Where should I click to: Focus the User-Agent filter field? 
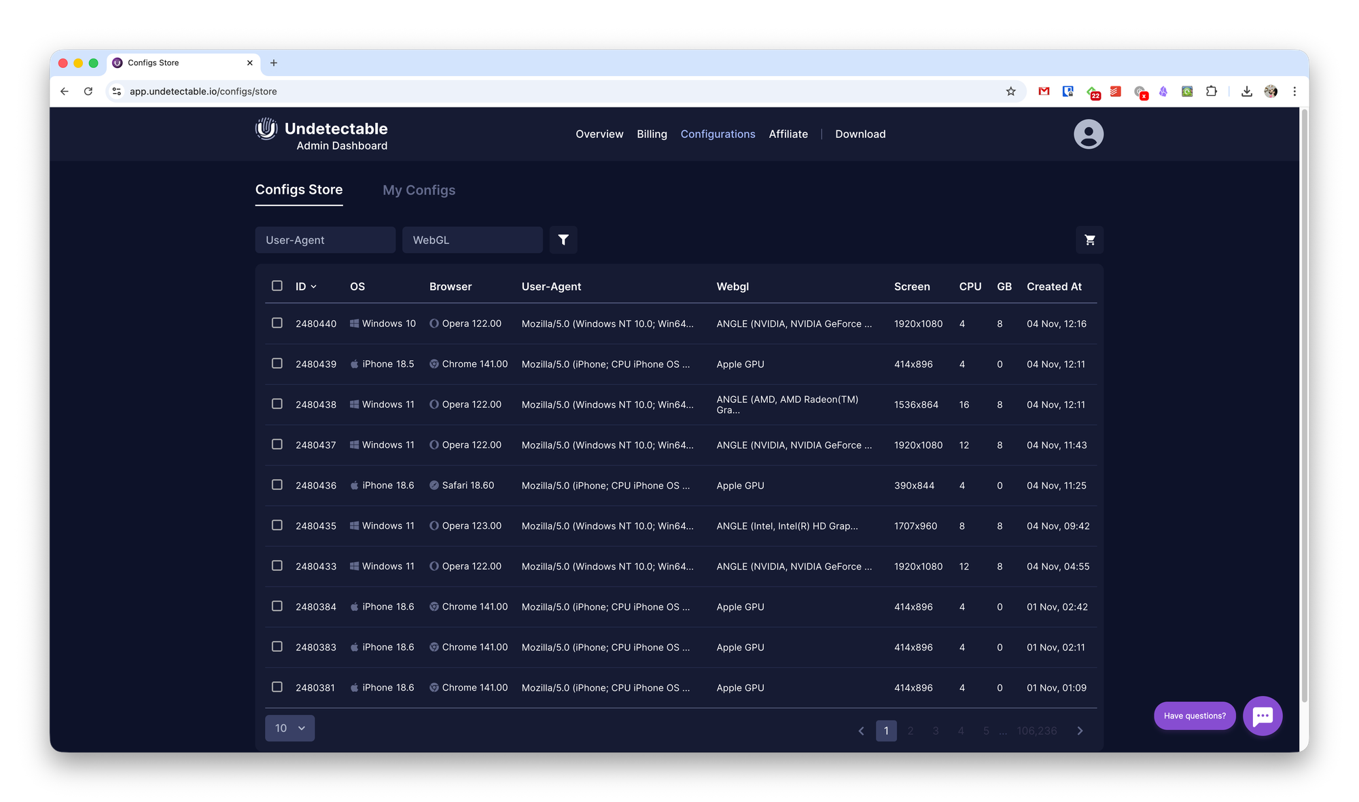325,240
